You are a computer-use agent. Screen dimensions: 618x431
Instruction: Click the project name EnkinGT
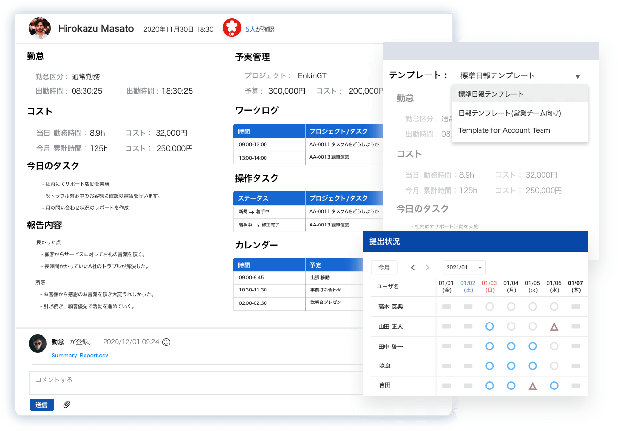point(312,75)
